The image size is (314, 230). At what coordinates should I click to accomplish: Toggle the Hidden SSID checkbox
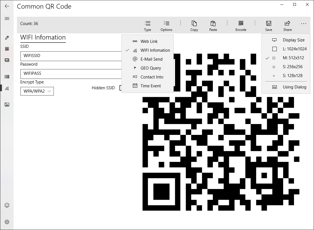pyautogui.click(x=121, y=88)
